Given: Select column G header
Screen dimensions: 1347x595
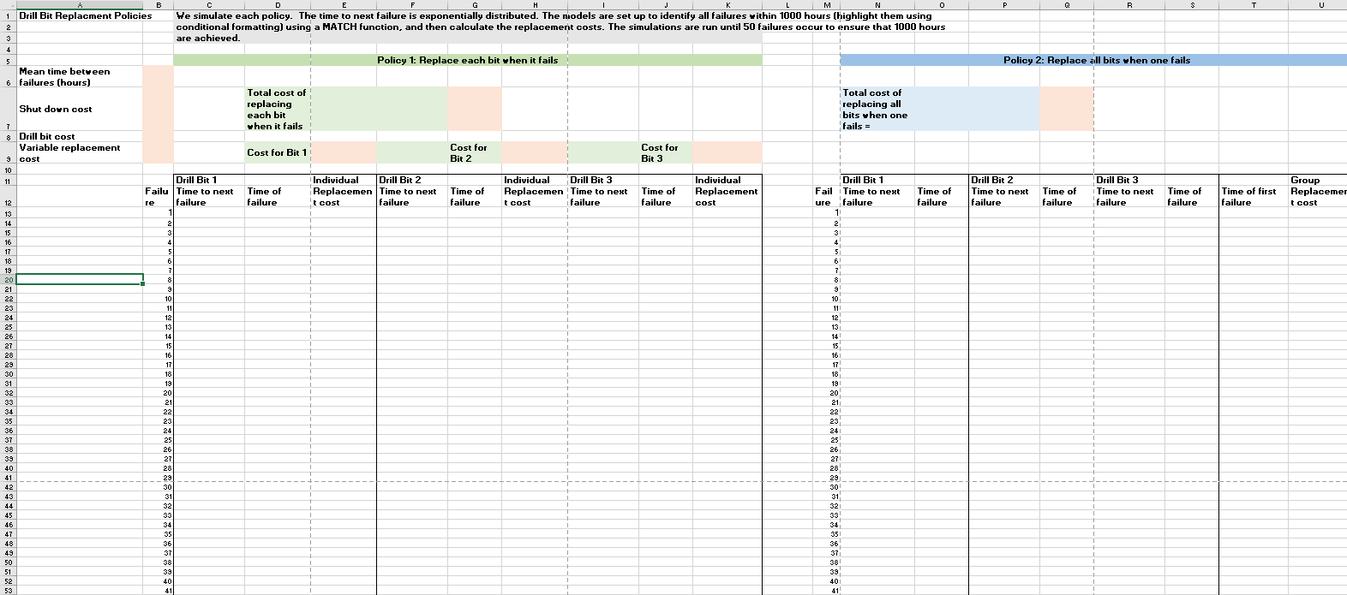Looking at the screenshot, I should (474, 5).
